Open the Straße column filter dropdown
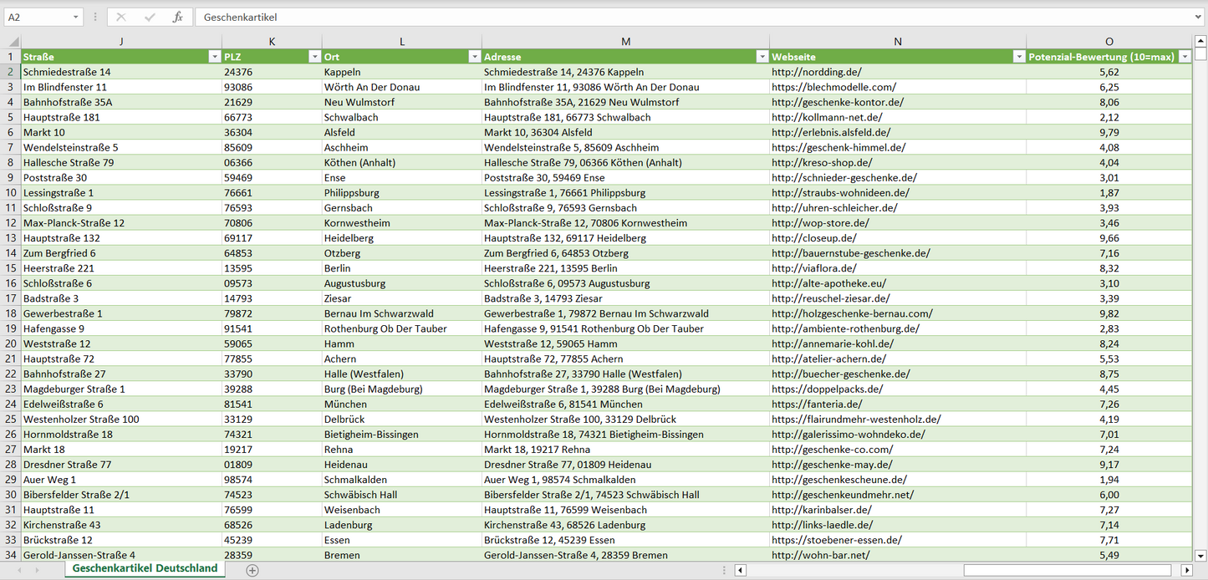 coord(214,57)
